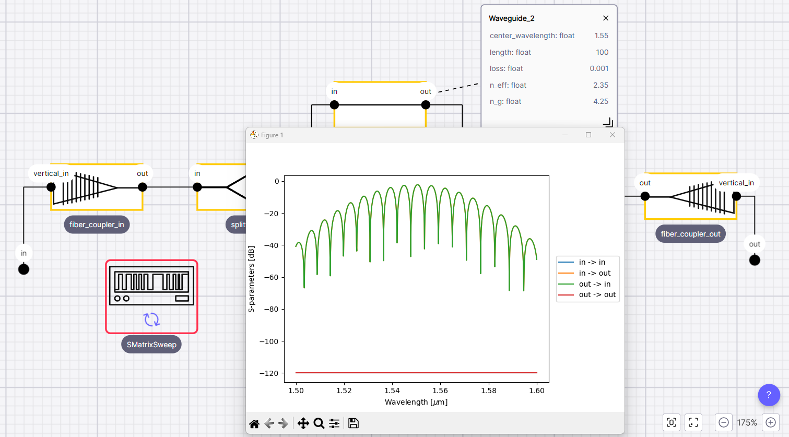Click the forward arrow in plot toolbar
This screenshot has width=789, height=437.
284,423
